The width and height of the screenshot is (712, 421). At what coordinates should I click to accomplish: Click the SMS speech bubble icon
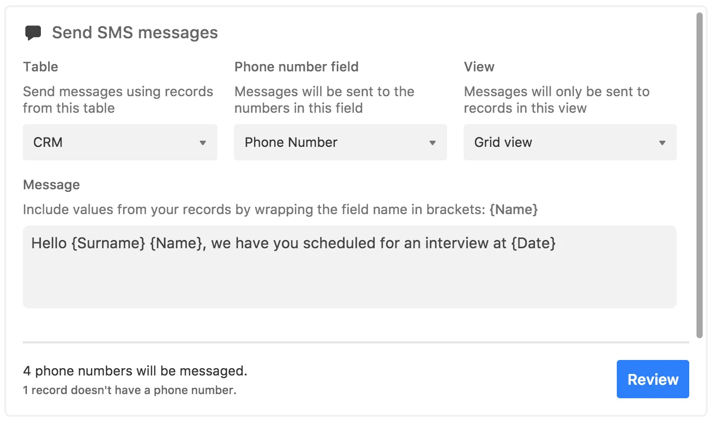point(33,33)
